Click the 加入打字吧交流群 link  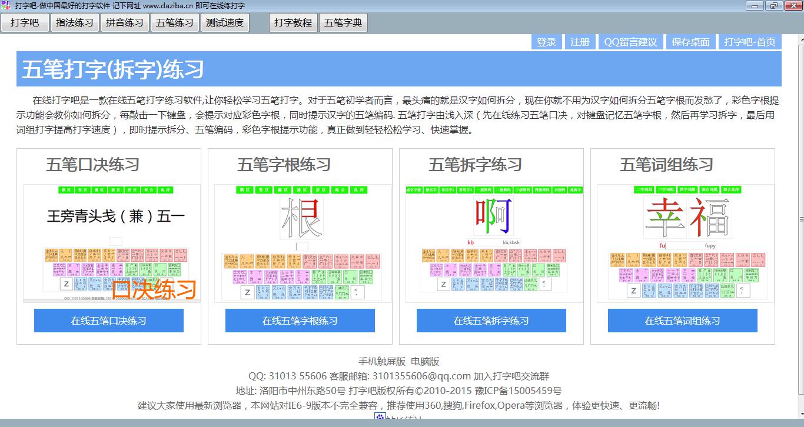click(x=511, y=376)
